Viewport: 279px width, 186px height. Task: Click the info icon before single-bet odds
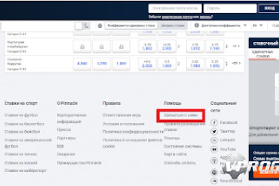tap(100, 26)
